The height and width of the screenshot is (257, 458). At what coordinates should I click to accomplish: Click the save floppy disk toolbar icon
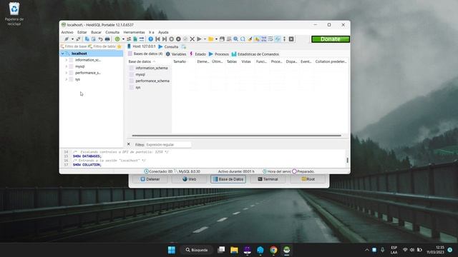[x=222, y=39]
